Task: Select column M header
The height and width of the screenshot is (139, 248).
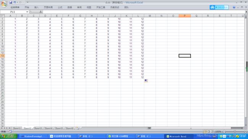Action: click(x=150, y=16)
